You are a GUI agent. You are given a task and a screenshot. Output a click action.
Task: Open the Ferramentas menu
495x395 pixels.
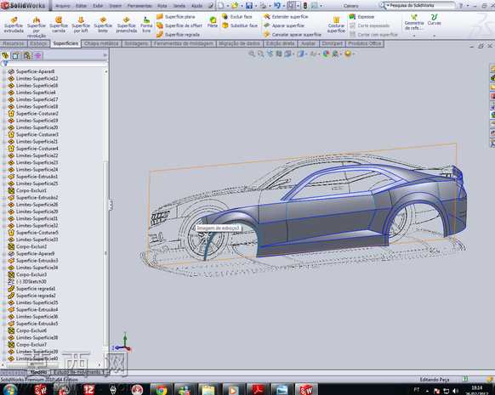click(x=139, y=6)
